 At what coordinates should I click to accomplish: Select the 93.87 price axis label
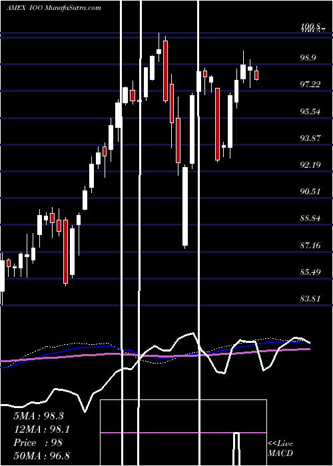point(310,138)
